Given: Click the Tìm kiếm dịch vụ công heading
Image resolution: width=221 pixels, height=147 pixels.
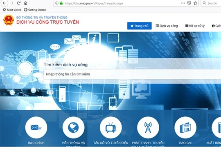Looking at the screenshot, I should click(65, 65).
